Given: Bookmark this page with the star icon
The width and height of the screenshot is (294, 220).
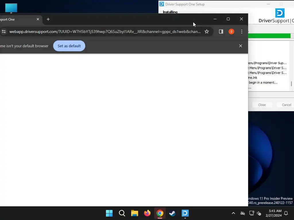Looking at the screenshot, I should click(207, 32).
